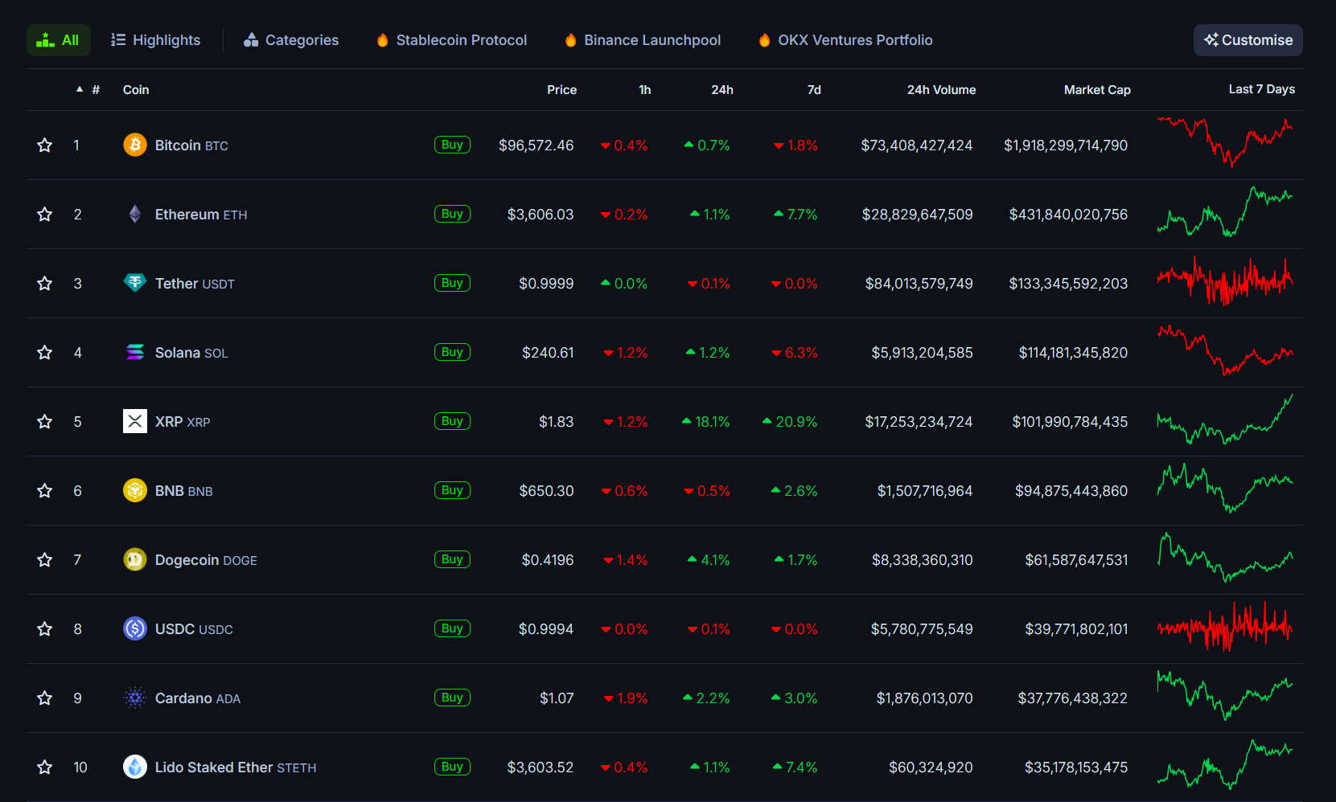1336x802 pixels.
Task: Open the BNB 7-day sparkline chart
Action: tap(1224, 490)
